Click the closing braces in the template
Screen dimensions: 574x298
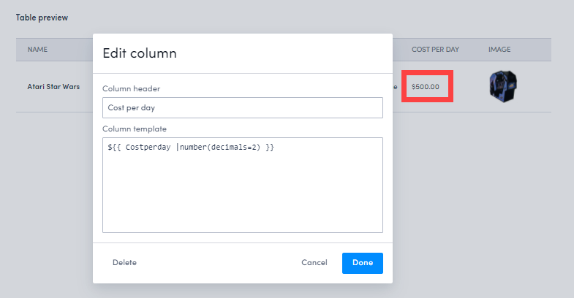click(270, 148)
